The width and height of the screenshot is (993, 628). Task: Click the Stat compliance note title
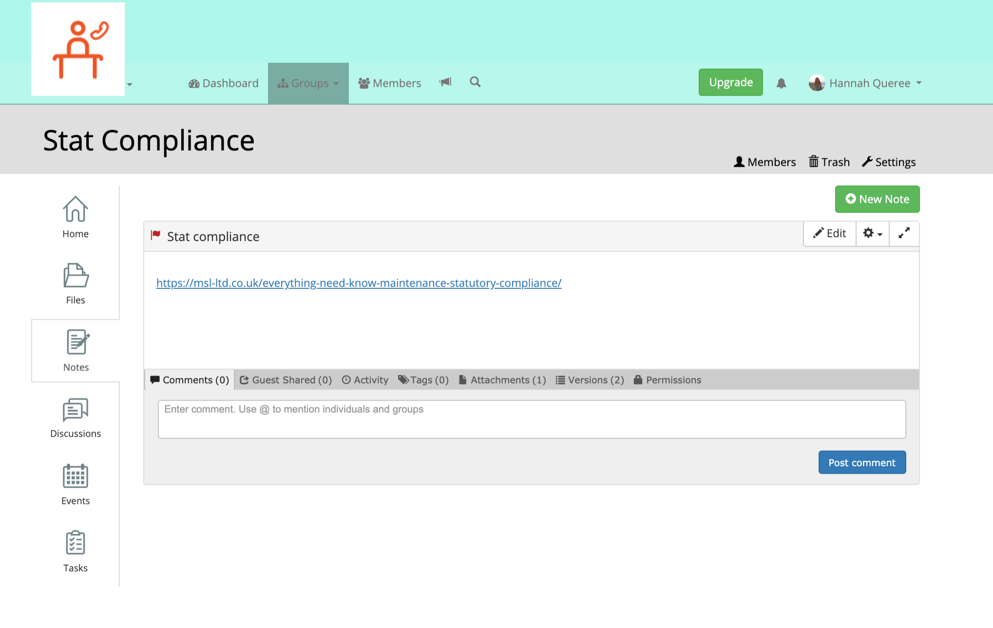pos(213,237)
